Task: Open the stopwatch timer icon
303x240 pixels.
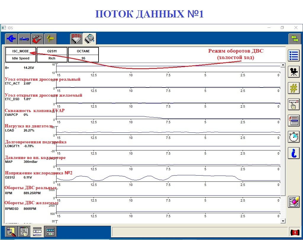Action: (294, 137)
